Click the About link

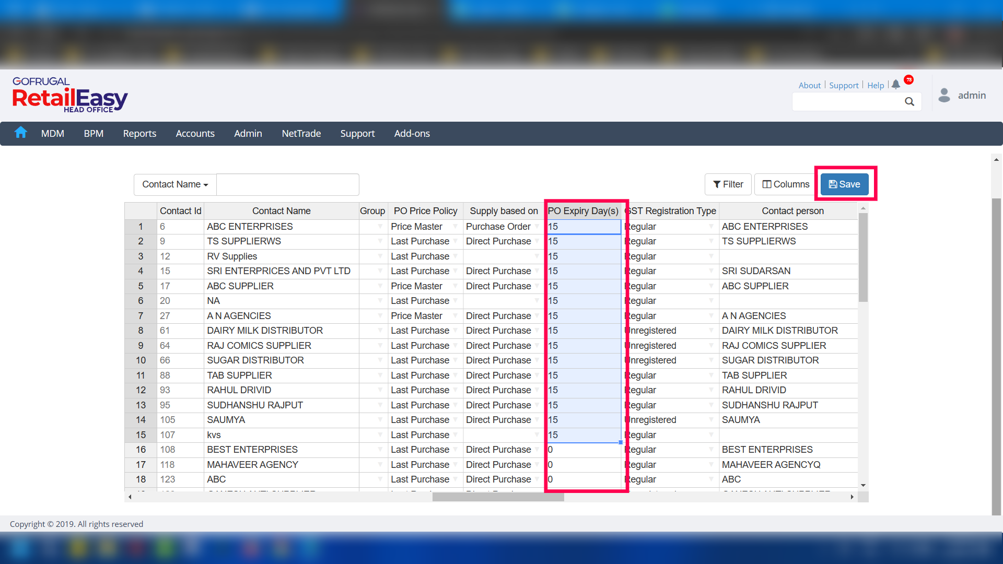pos(809,85)
